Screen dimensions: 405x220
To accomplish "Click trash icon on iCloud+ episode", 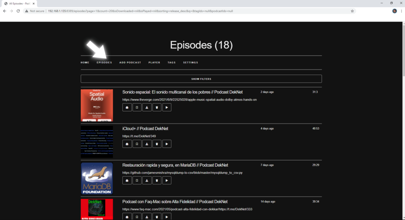I will pos(157,144).
